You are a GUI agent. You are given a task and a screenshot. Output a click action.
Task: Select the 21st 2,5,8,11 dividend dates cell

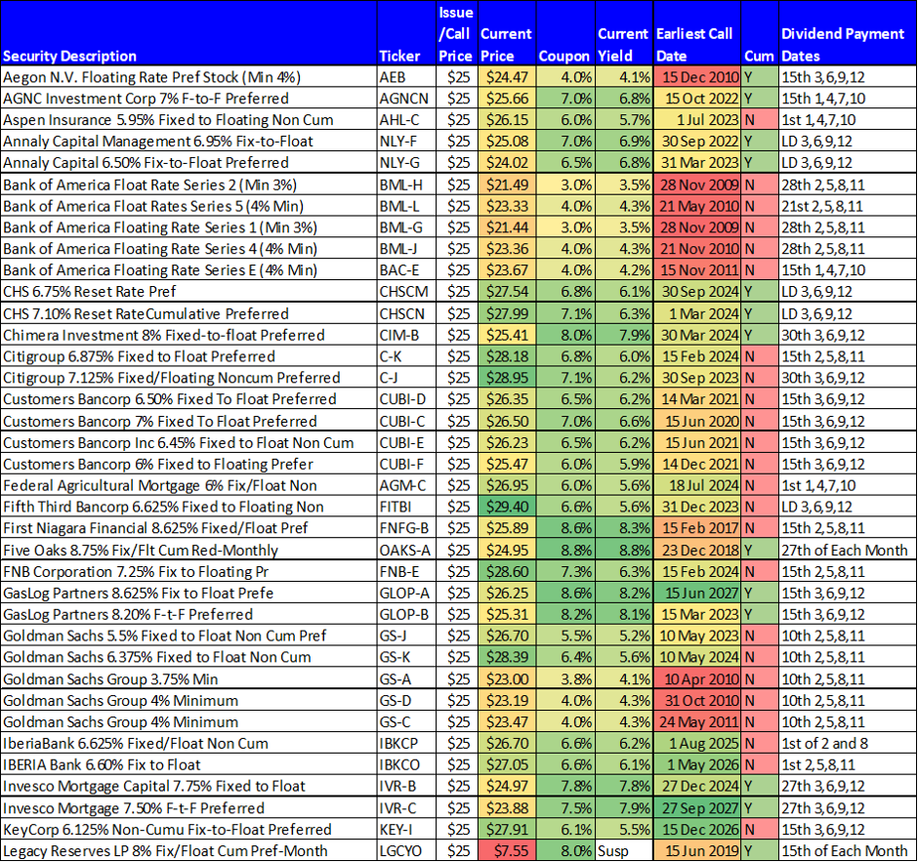coord(848,206)
